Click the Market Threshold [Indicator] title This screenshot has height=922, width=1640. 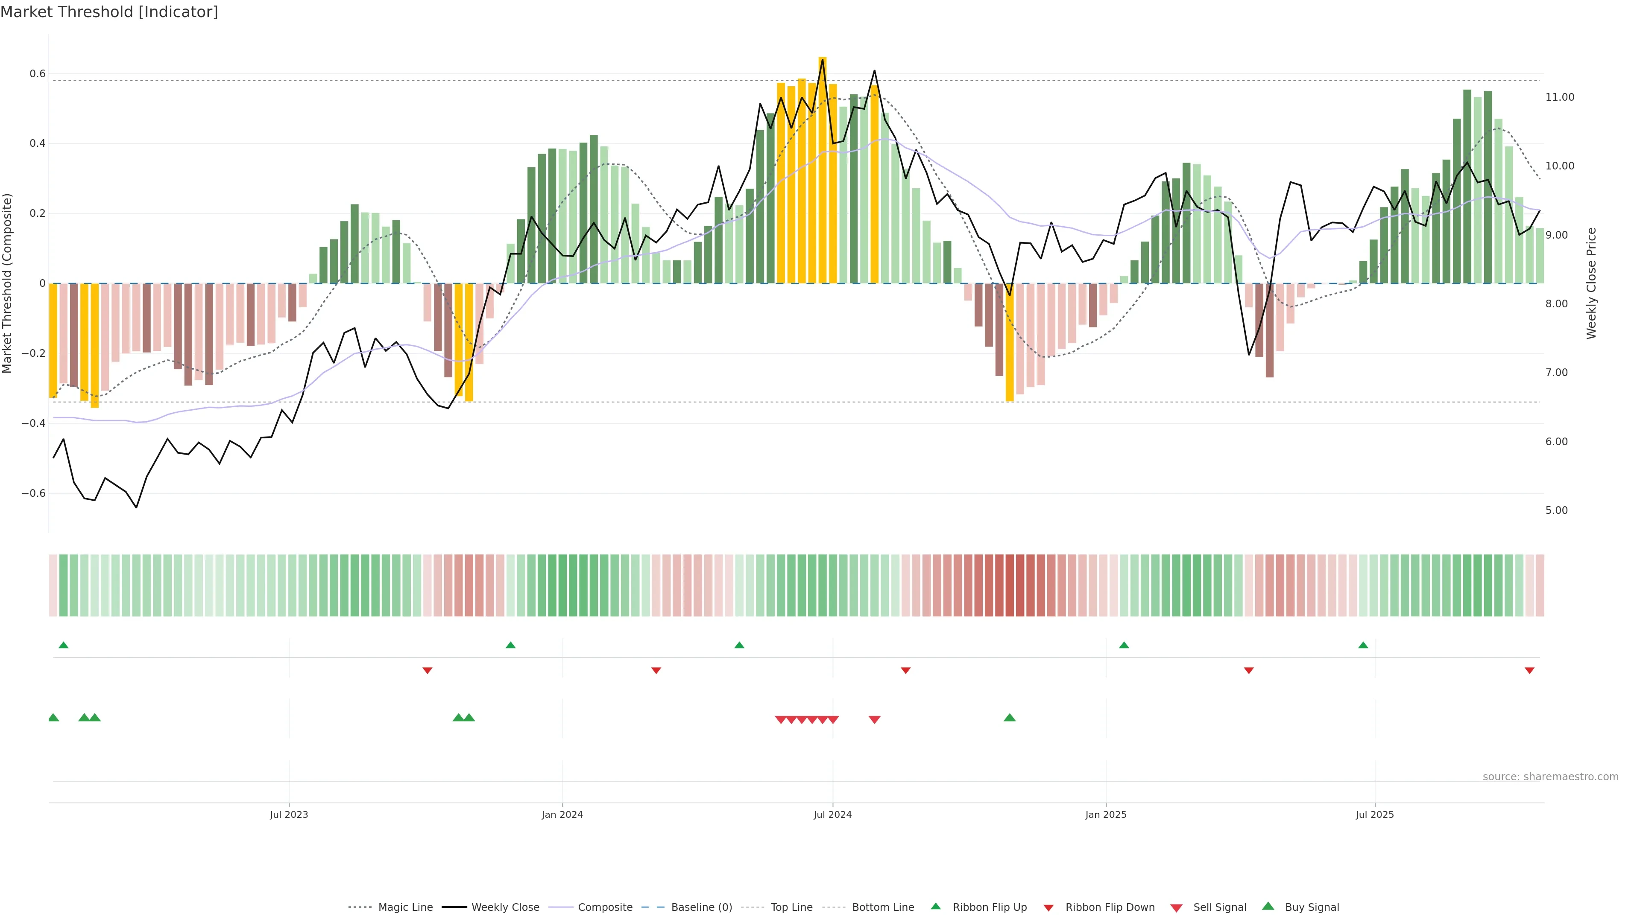point(109,12)
